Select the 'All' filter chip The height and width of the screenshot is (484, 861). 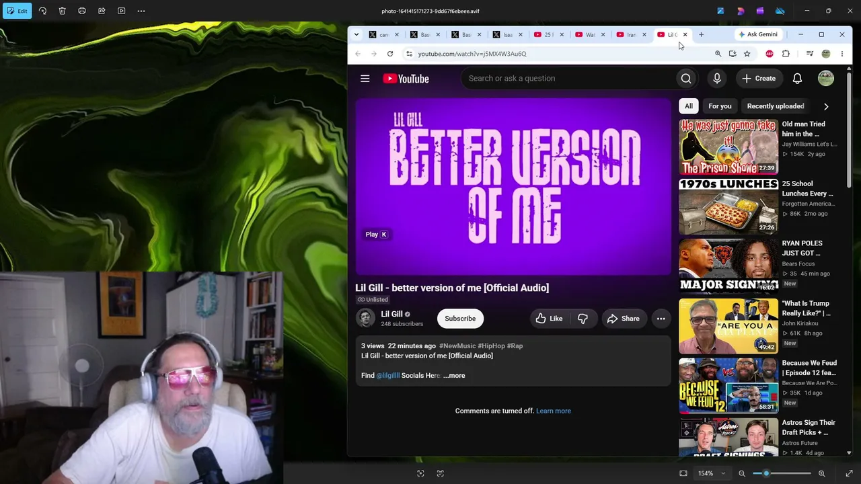click(x=689, y=106)
